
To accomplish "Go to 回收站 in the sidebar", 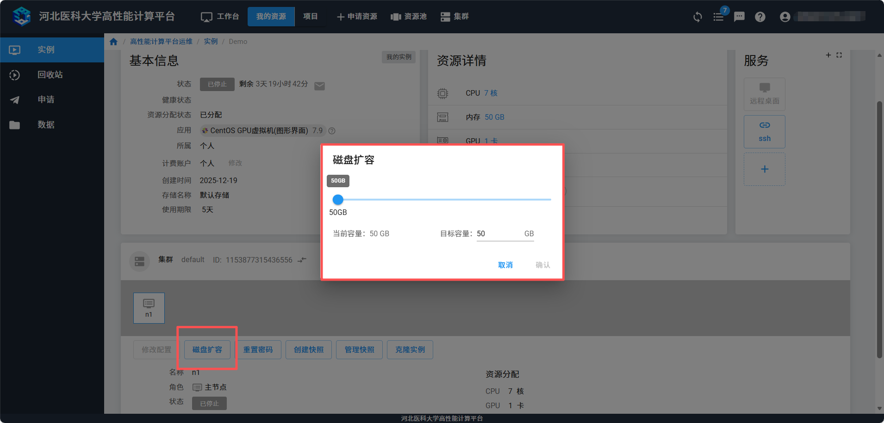I will pos(50,75).
